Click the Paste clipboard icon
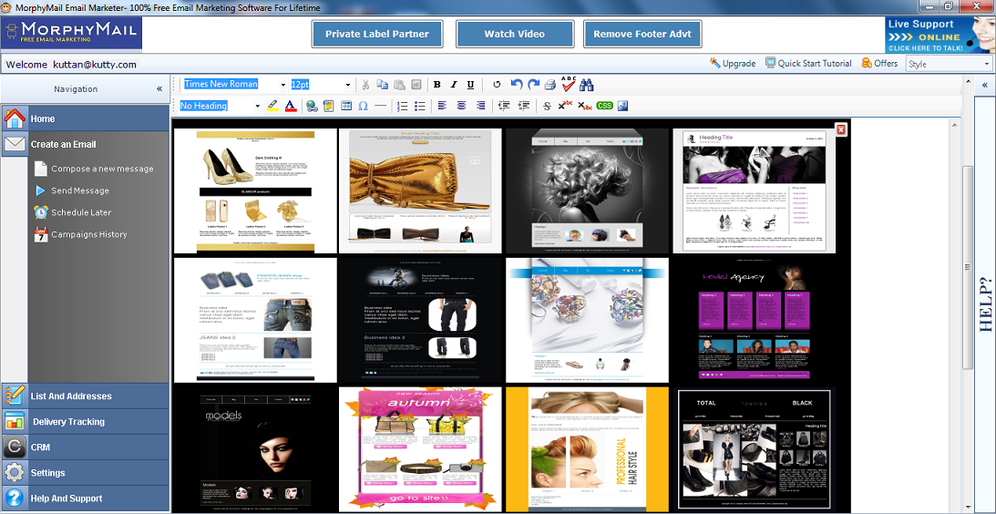The image size is (996, 514). pyautogui.click(x=399, y=85)
